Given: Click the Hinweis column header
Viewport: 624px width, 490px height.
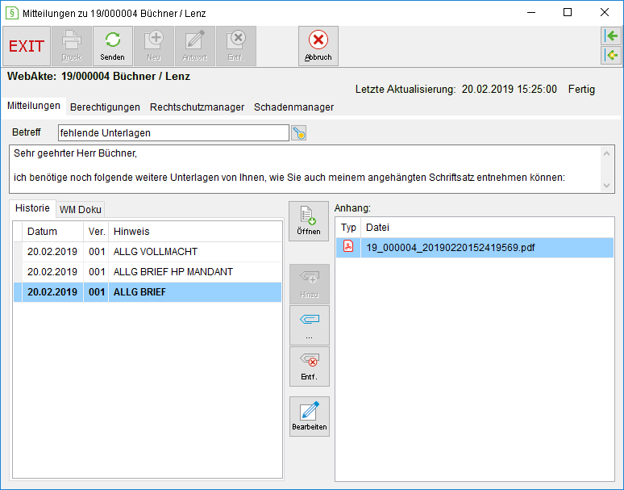Looking at the screenshot, I should click(x=195, y=232).
